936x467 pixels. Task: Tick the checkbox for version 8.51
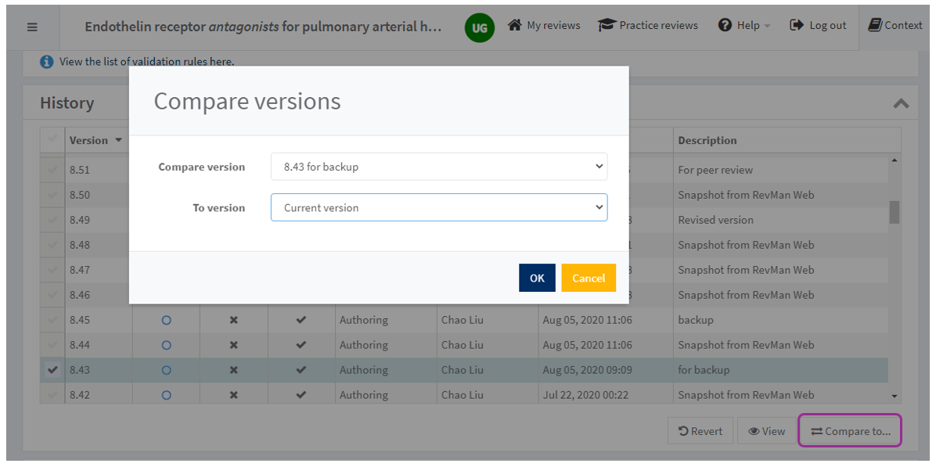point(53,170)
